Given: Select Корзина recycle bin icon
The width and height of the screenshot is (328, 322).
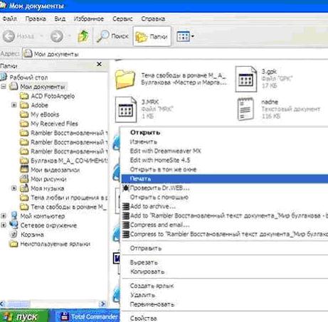Looking at the screenshot, I should (14, 235).
